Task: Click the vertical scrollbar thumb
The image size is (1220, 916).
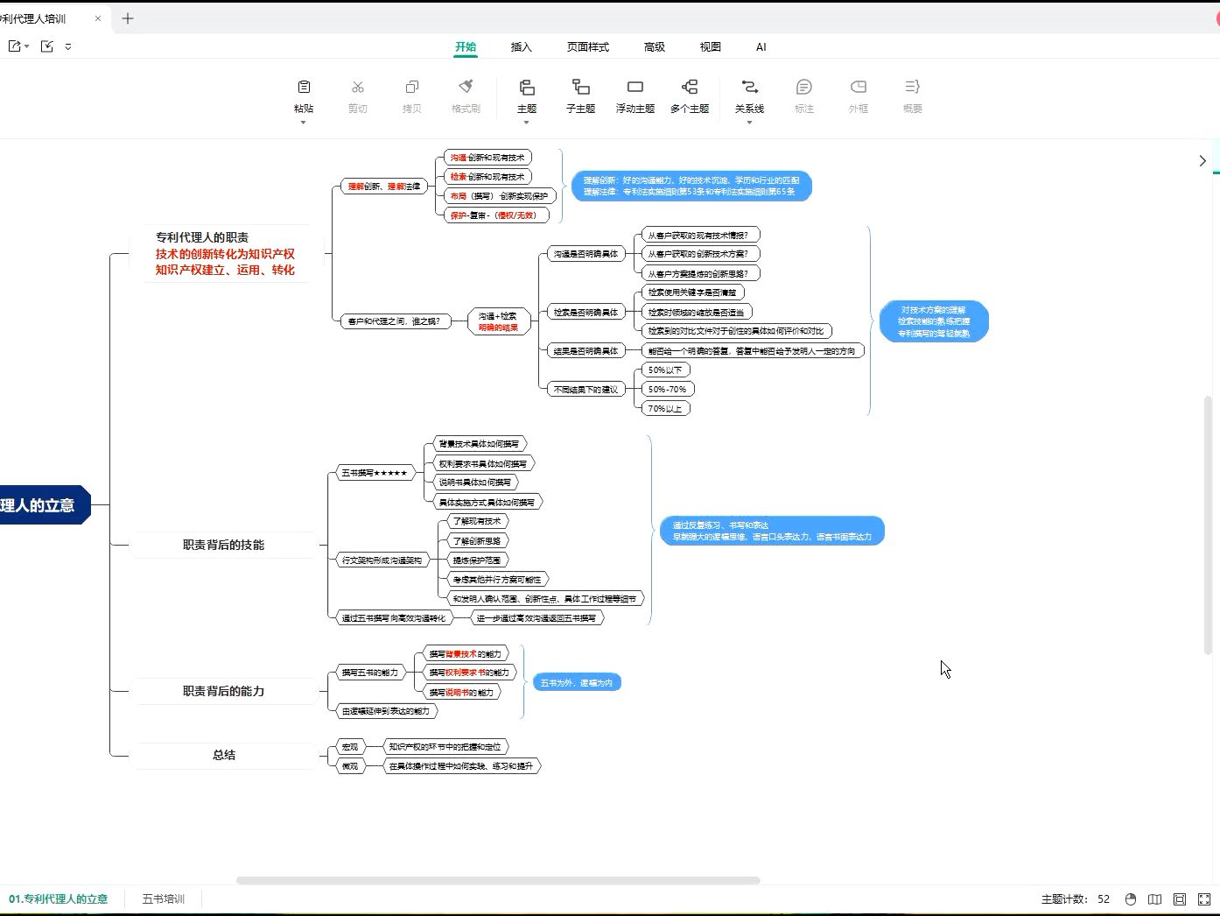Action: point(1209,525)
